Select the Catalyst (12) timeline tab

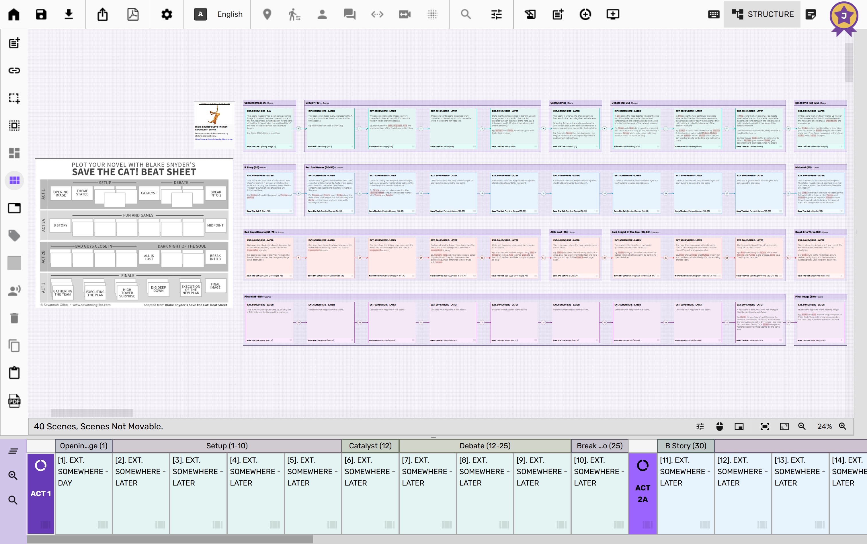(x=370, y=446)
